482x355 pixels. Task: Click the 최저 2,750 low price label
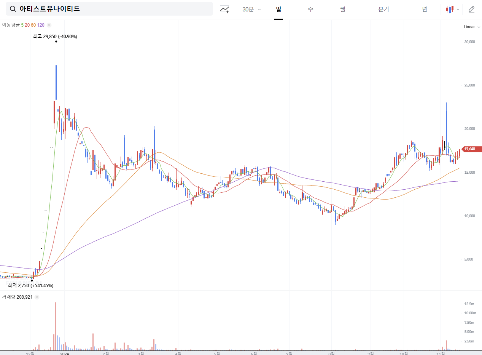click(31, 285)
